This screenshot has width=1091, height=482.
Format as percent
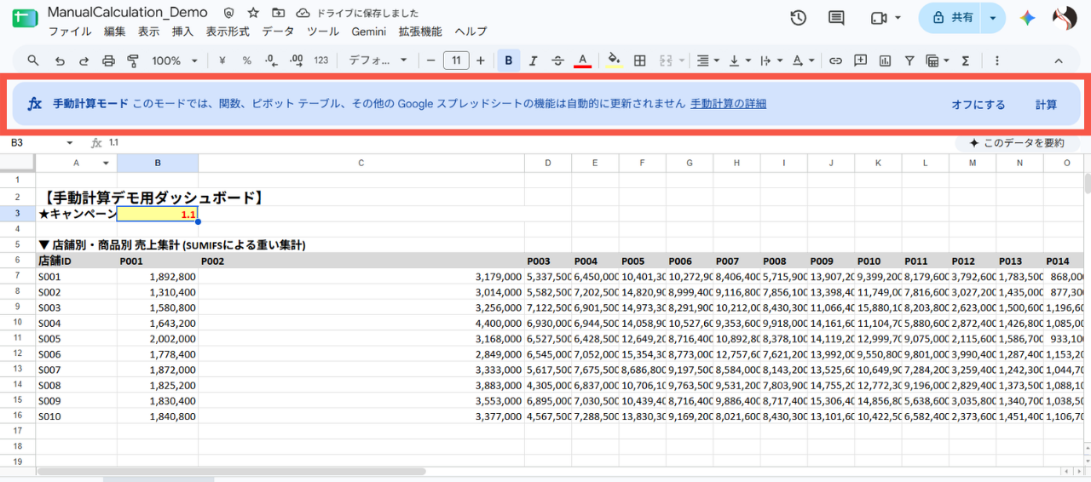(x=247, y=60)
